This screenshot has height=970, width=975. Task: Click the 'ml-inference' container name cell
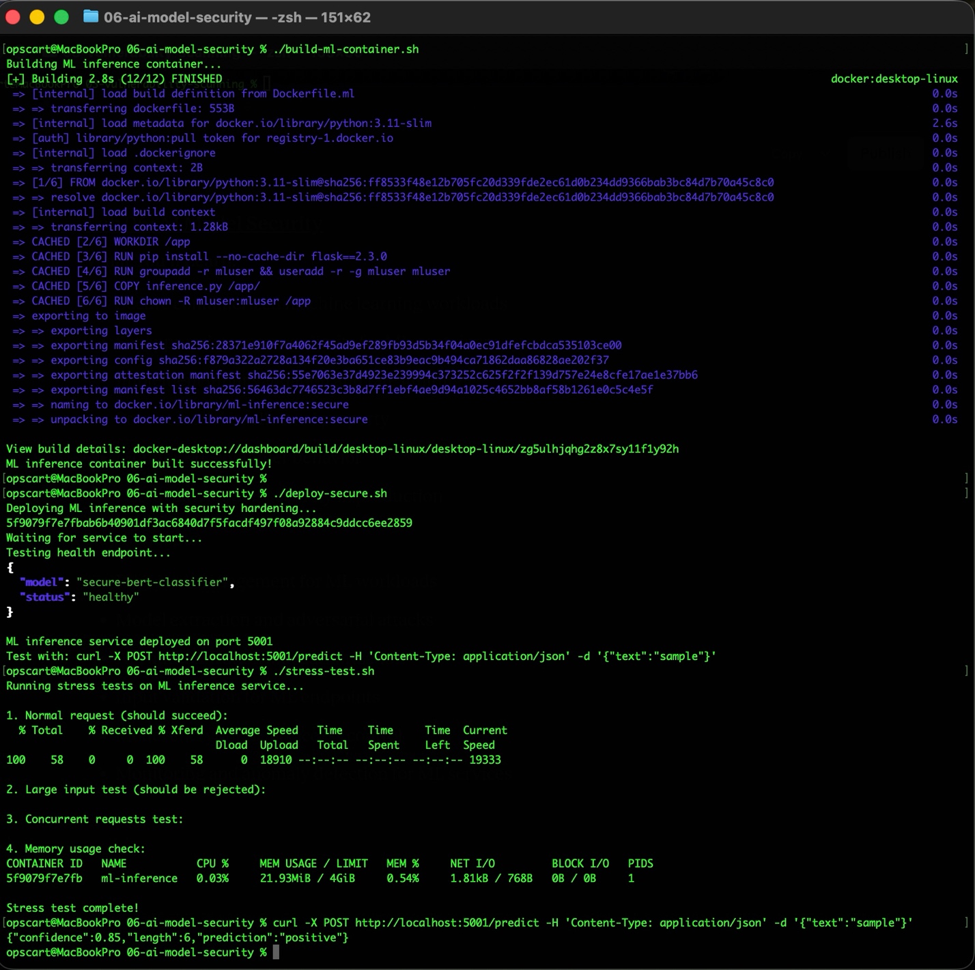139,878
